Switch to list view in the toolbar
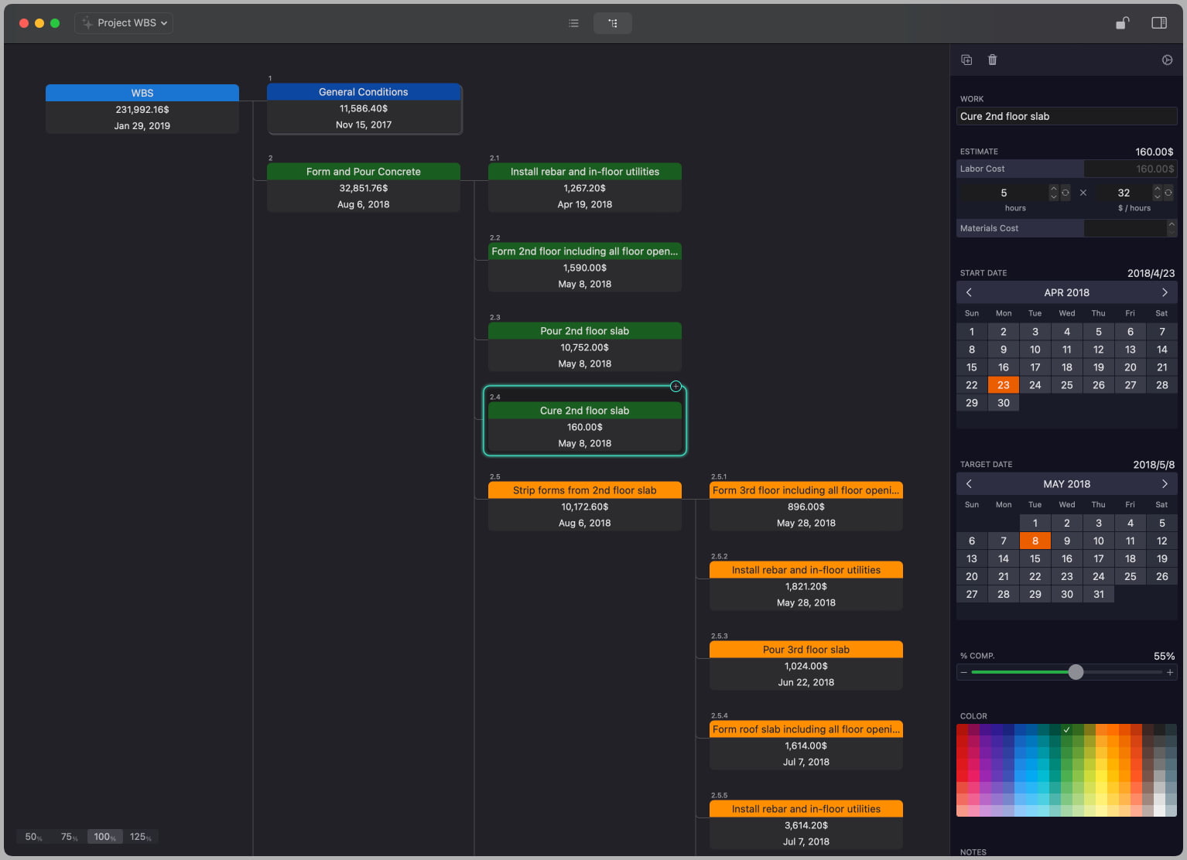The image size is (1187, 860). point(573,22)
